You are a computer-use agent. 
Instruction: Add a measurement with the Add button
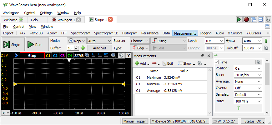(140, 63)
